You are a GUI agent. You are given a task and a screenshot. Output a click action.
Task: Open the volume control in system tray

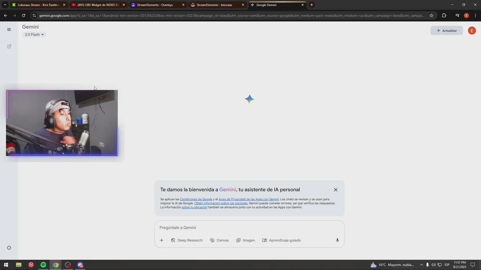click(434, 265)
